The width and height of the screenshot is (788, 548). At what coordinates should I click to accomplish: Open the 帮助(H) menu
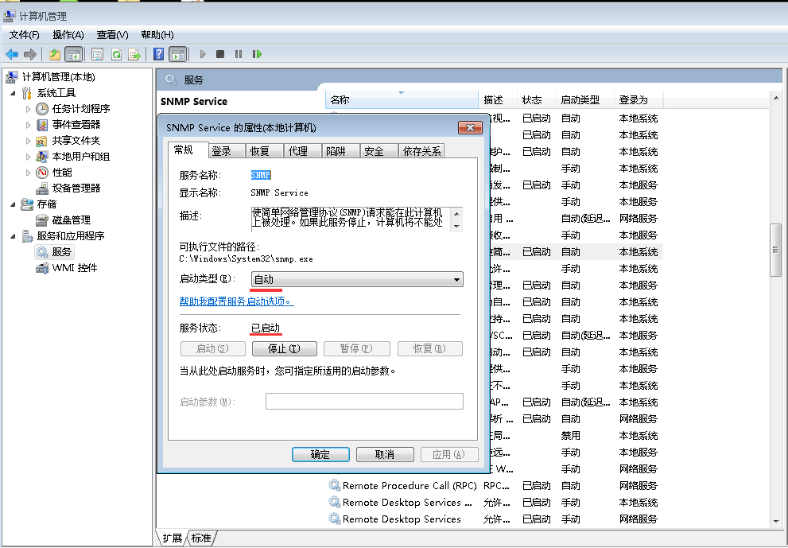pyautogui.click(x=157, y=35)
